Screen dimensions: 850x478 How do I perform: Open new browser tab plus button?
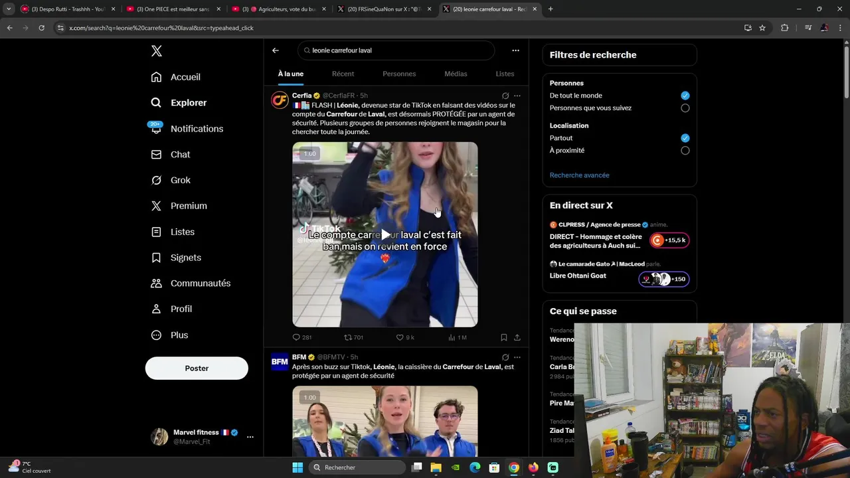click(x=551, y=9)
